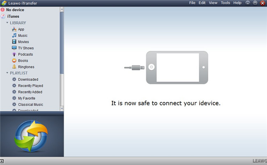Image resolution: width=267 pixels, height=165 pixels.
Task: Open the Edit menu
Action: pyautogui.click(x=202, y=3)
